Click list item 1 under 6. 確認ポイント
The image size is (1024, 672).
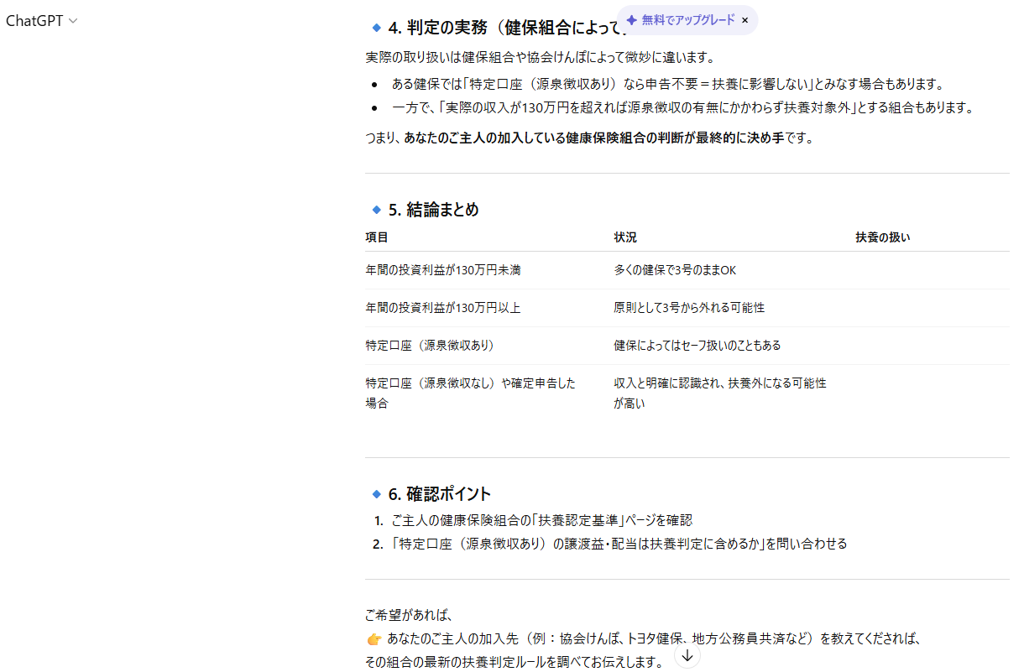[x=537, y=520]
